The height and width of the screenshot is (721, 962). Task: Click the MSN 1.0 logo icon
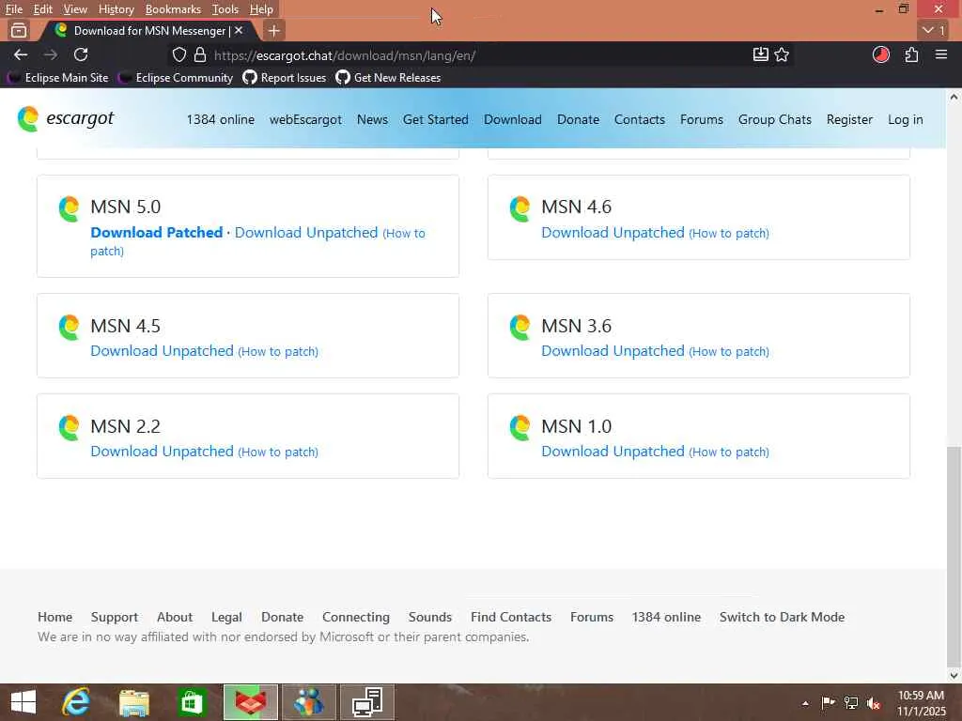click(x=520, y=427)
